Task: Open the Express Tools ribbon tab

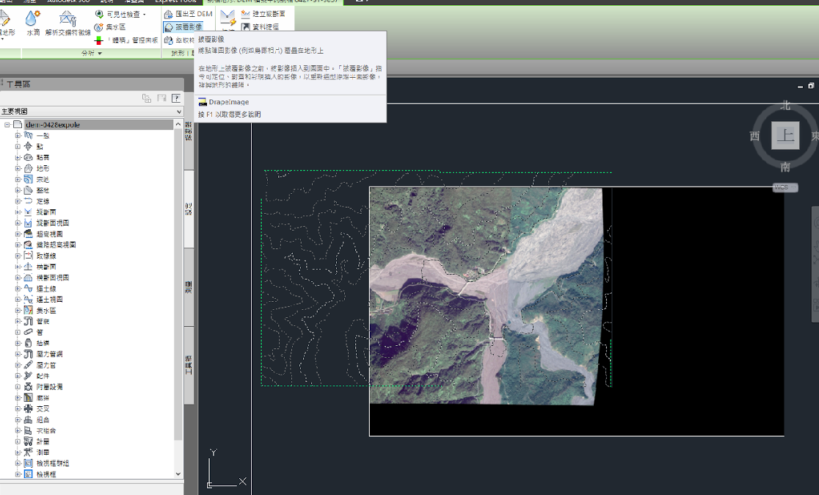Action: click(175, 1)
